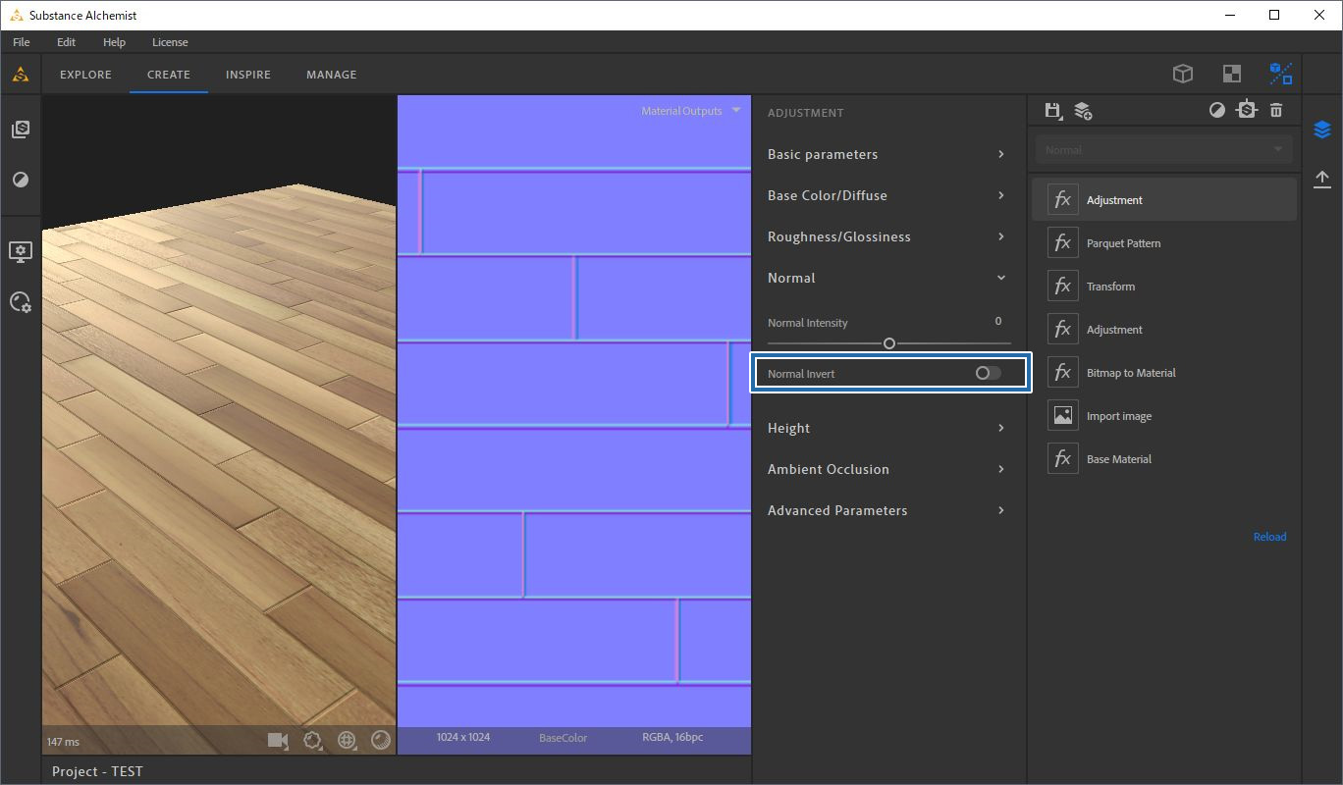Screen dimensions: 1343x785
Task: Collapse the Normal section
Action: (x=887, y=278)
